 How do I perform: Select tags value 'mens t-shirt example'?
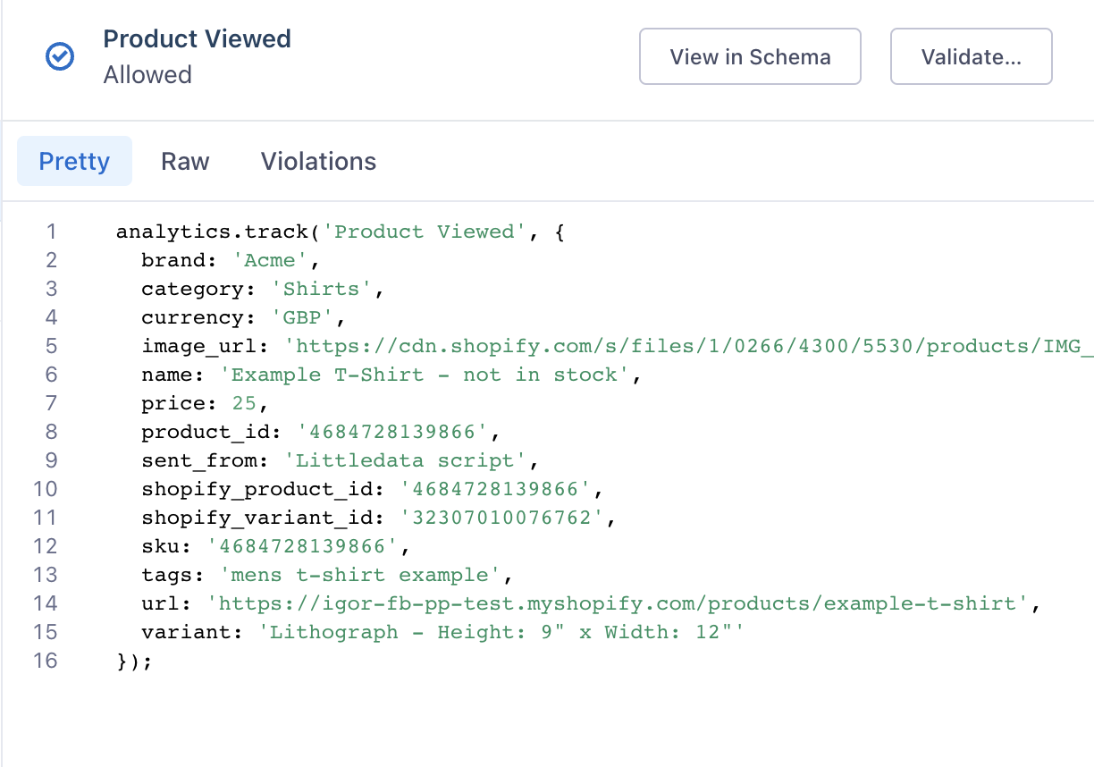[x=359, y=575]
